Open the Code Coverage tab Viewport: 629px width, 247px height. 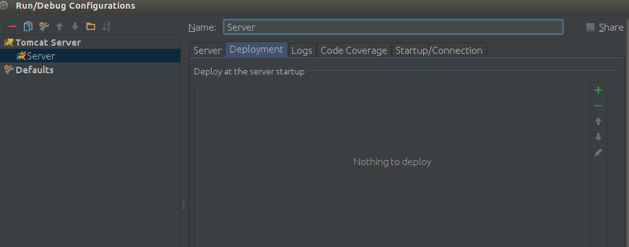[x=354, y=50]
